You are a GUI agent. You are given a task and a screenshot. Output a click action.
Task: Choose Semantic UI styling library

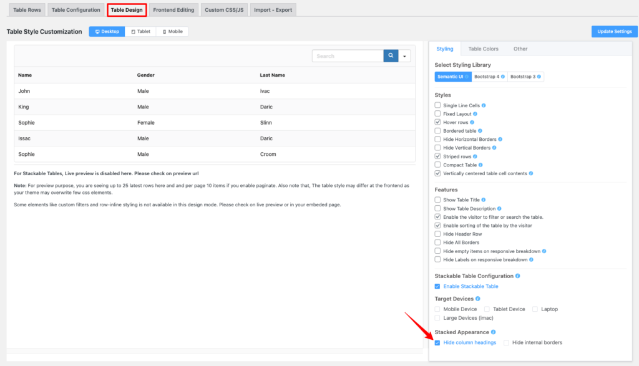[453, 77]
